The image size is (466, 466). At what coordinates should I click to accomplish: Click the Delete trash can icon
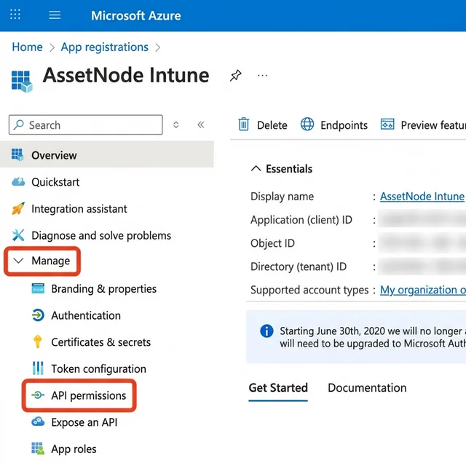click(x=244, y=125)
